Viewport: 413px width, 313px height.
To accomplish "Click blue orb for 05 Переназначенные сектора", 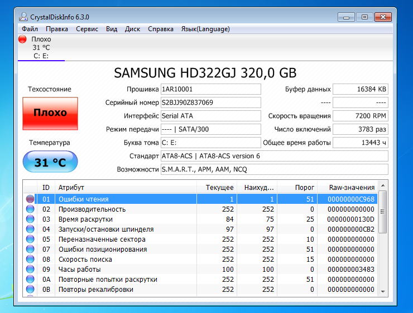I will pyautogui.click(x=30, y=239).
